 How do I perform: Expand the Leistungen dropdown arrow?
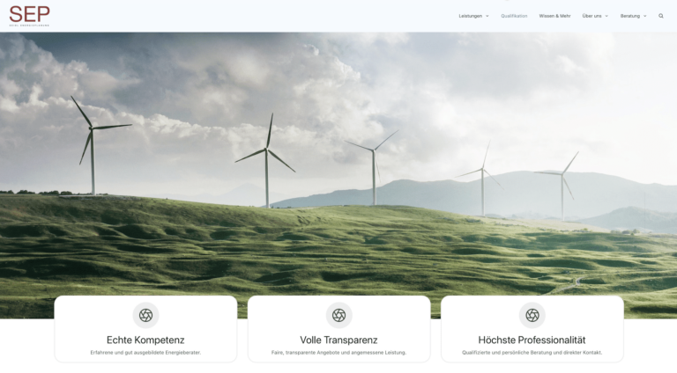(x=487, y=16)
